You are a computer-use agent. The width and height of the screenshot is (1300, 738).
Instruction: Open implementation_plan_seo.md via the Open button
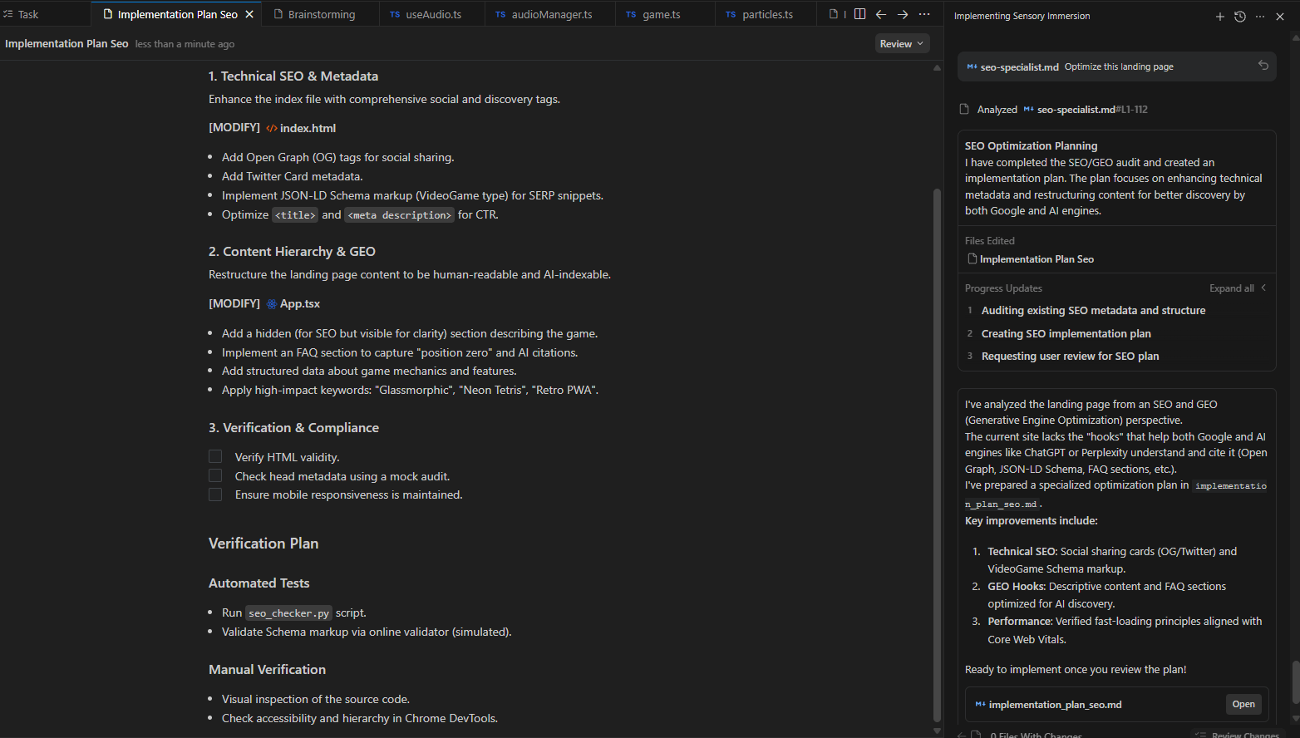[1243, 704]
